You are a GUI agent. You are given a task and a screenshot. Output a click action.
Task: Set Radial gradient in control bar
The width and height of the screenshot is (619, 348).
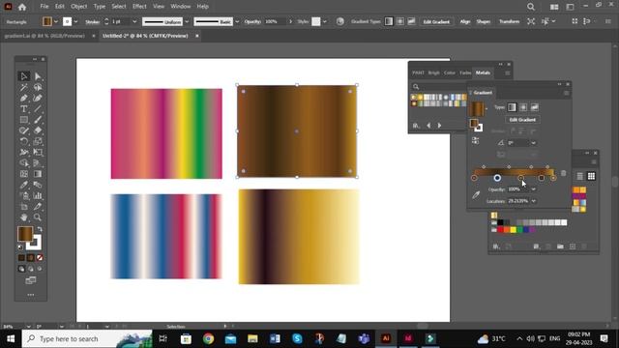[400, 21]
